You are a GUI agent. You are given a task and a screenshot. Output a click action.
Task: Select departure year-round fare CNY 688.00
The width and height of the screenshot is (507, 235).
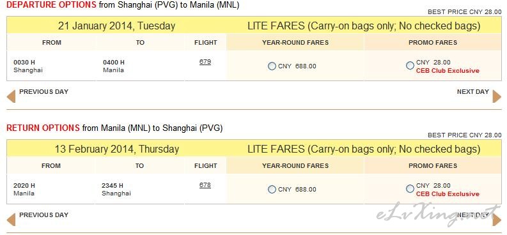(272, 66)
